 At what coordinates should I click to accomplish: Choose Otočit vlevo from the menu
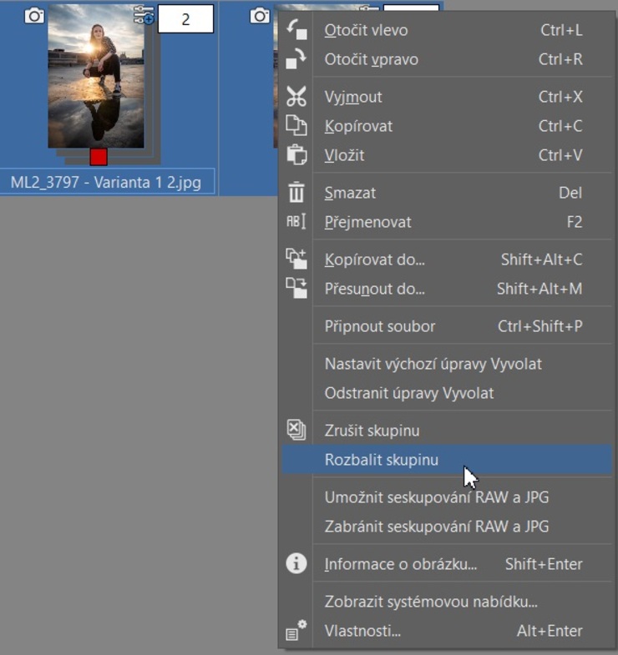[x=447, y=30]
